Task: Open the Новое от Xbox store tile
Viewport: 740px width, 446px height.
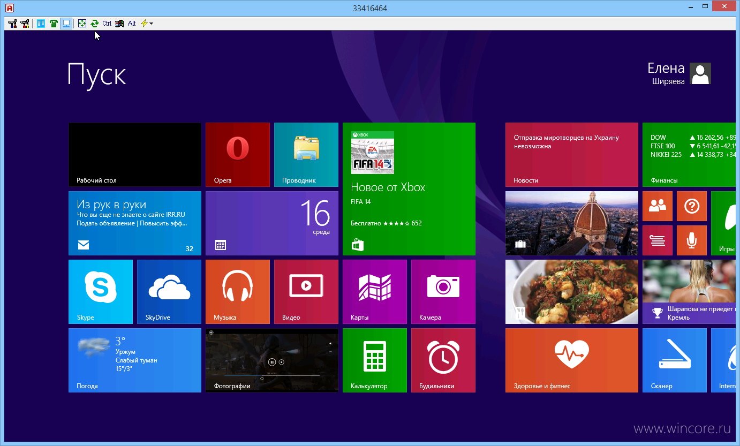Action: click(x=409, y=189)
